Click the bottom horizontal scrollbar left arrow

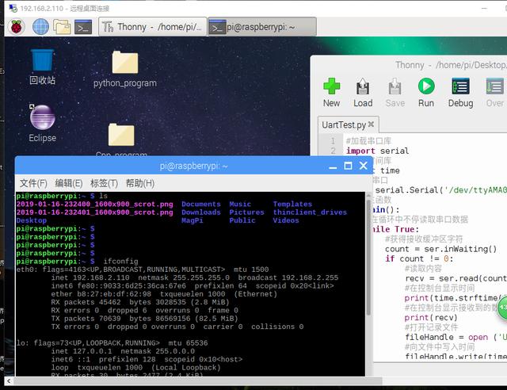click(x=9, y=381)
